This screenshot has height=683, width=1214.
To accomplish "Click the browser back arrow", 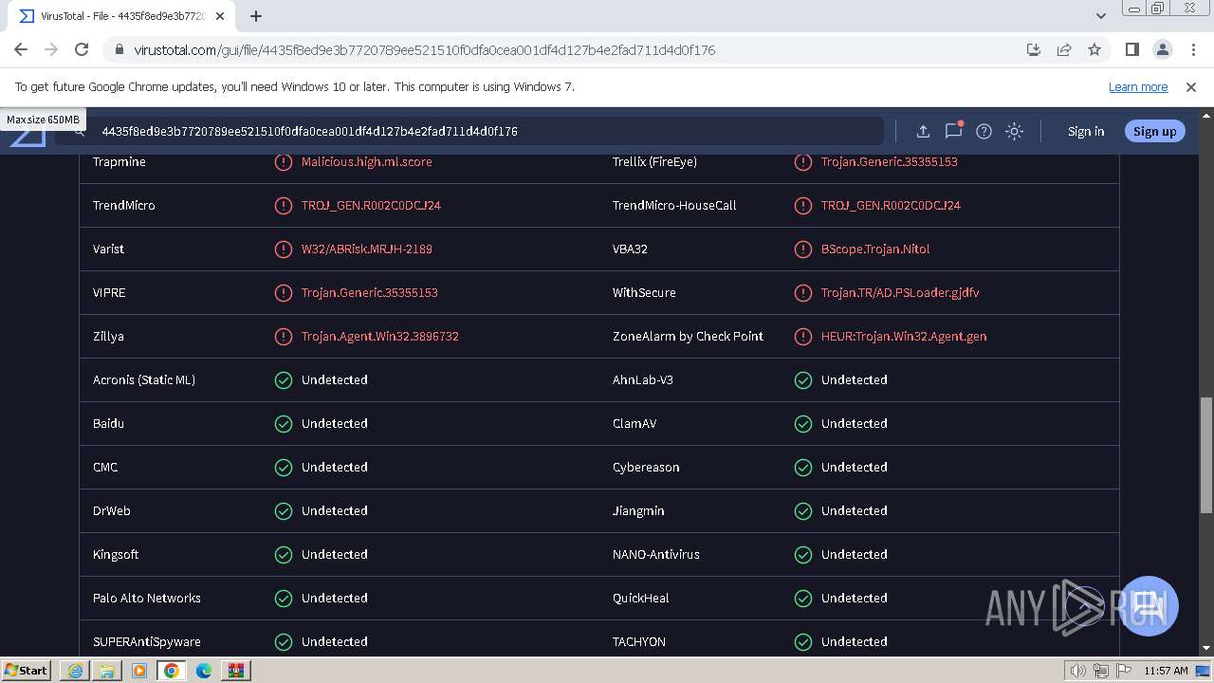I will (x=21, y=49).
